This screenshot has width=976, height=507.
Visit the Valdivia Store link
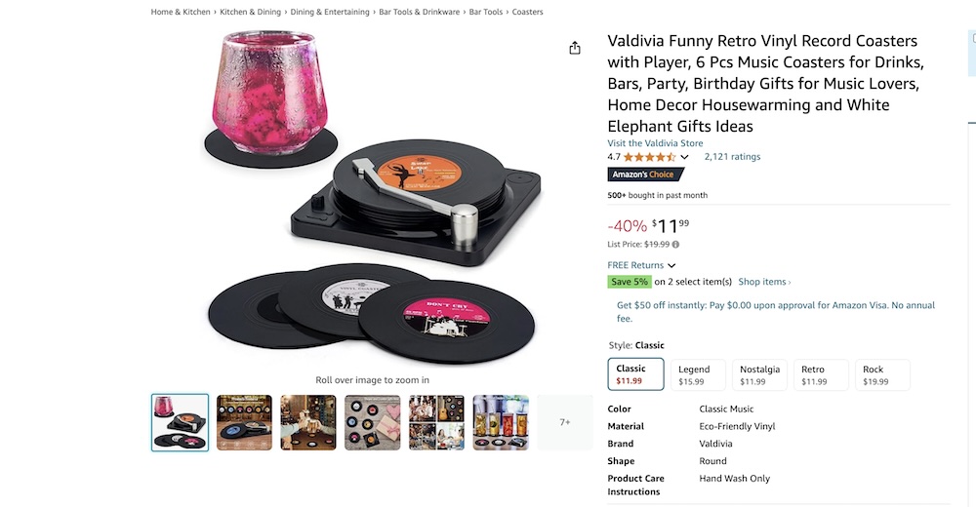[655, 143]
